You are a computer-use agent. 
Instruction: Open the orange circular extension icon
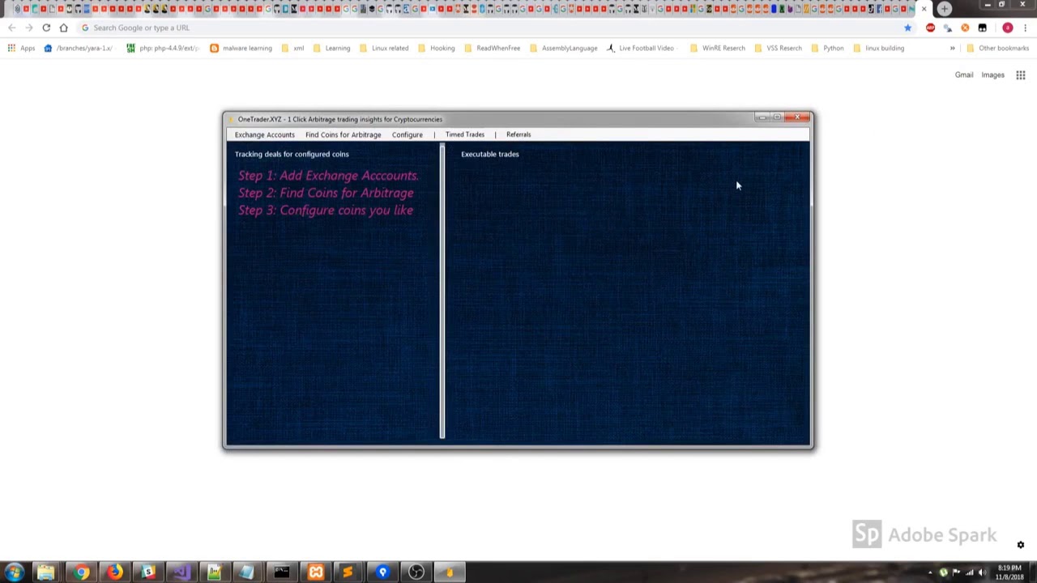coord(965,28)
